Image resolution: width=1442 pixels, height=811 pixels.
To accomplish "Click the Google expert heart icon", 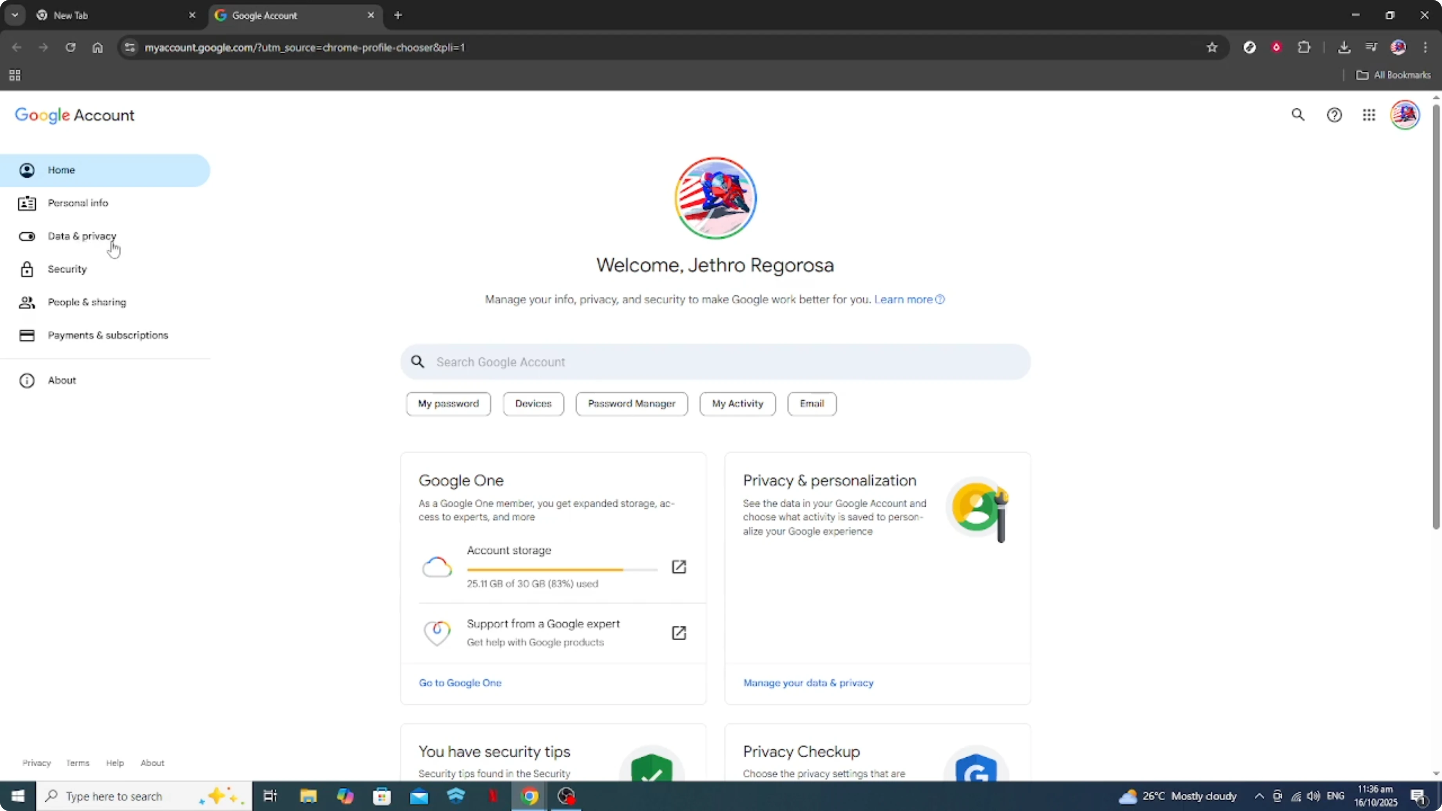I will click(437, 633).
